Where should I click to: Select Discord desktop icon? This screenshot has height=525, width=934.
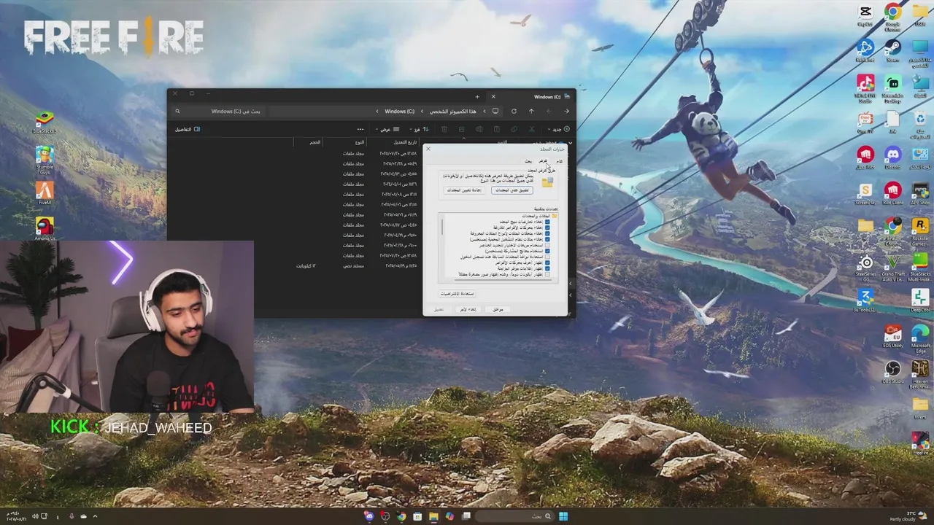coord(892,157)
